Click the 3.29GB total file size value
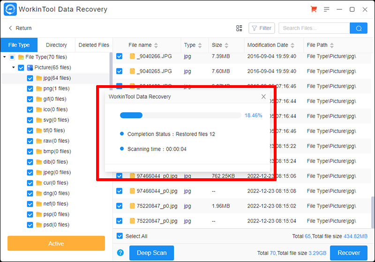Screen dimensions: 375x262 pos(317,253)
